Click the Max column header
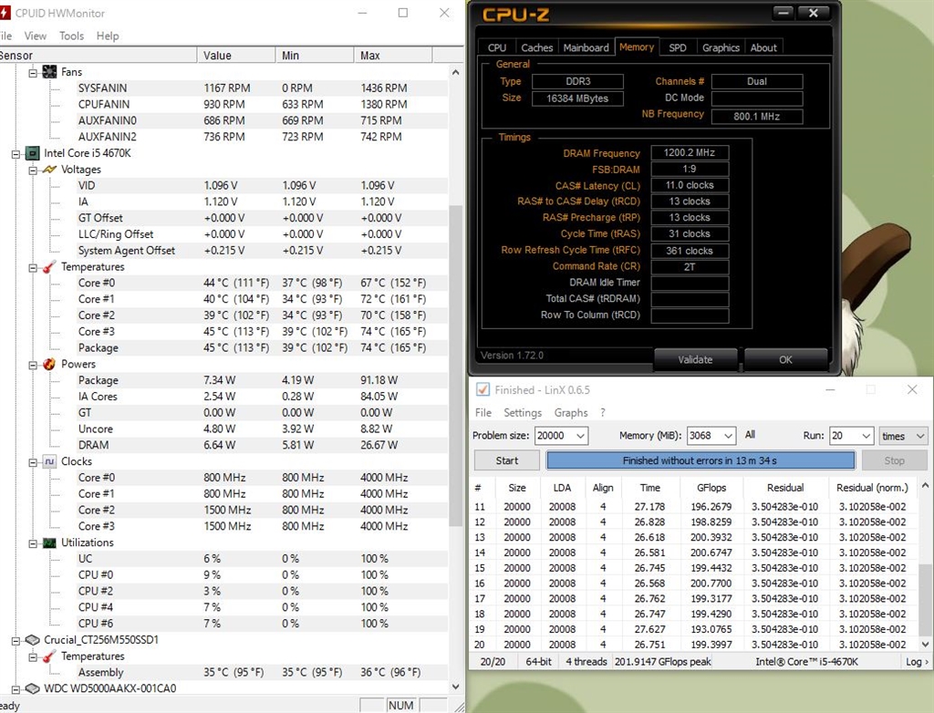 [393, 56]
